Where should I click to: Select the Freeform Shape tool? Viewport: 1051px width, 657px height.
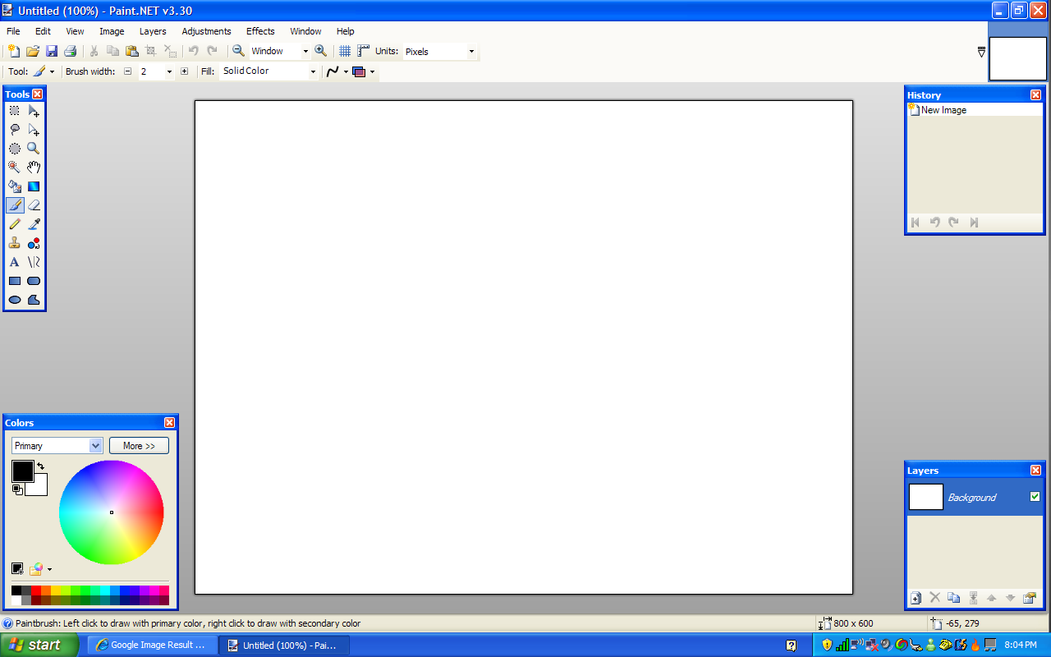34,300
